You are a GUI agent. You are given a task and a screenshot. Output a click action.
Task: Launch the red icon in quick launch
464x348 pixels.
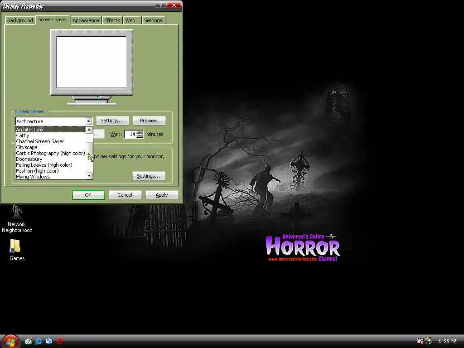(59, 341)
